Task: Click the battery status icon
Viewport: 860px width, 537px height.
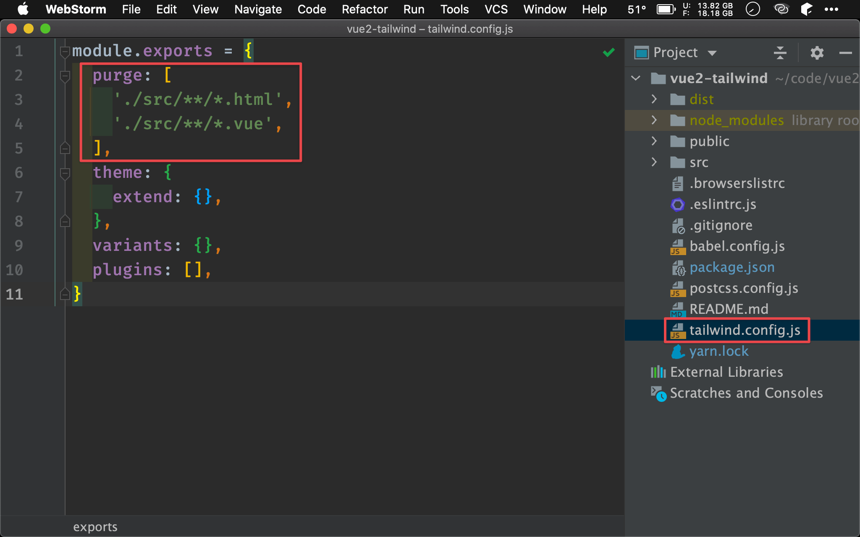Action: tap(666, 9)
